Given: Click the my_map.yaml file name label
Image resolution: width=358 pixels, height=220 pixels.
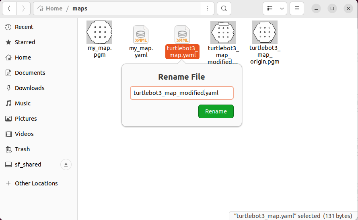Looking at the screenshot, I should (x=141, y=52).
